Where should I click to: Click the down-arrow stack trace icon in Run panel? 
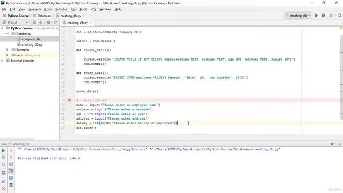click(x=11, y=157)
